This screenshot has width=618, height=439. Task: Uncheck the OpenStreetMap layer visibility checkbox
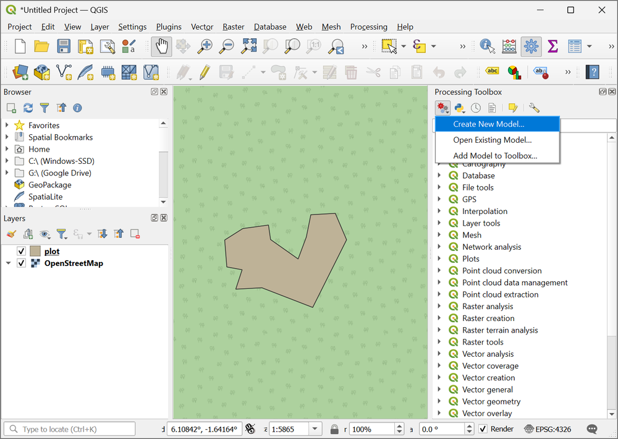pyautogui.click(x=21, y=263)
